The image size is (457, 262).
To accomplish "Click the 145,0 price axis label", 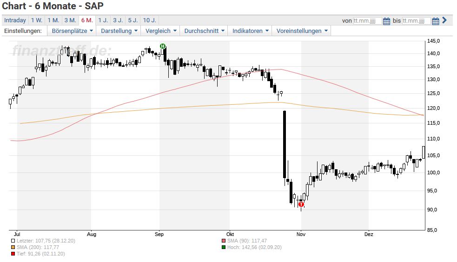I will click(433, 41).
